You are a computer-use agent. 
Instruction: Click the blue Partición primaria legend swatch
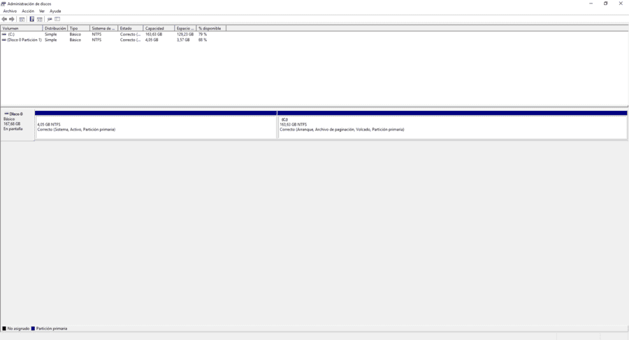tap(33, 328)
